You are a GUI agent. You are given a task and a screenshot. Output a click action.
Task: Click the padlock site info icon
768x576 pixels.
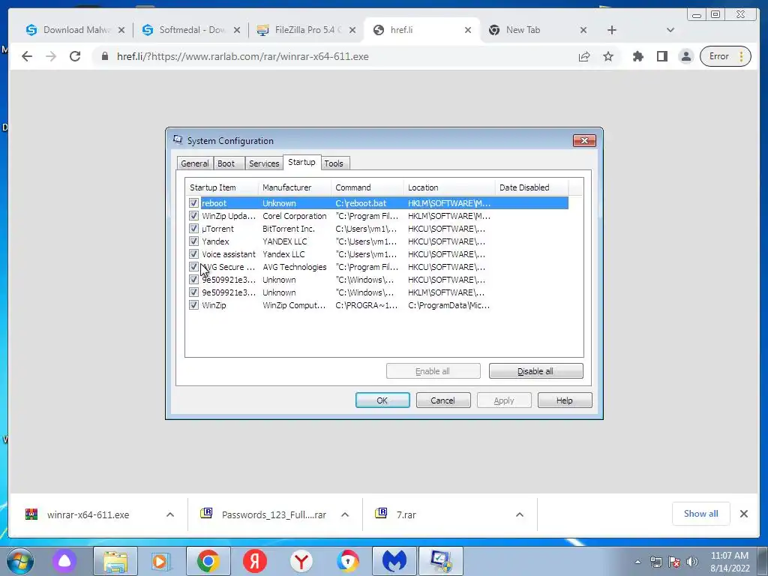104,56
